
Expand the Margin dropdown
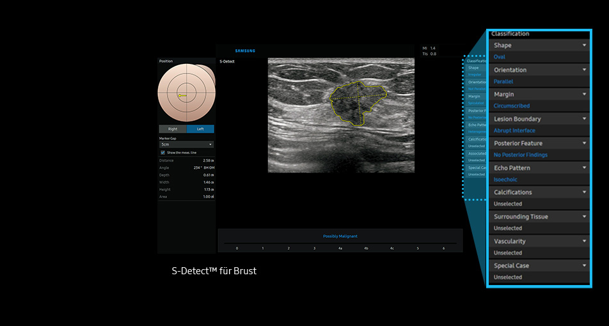pos(539,95)
